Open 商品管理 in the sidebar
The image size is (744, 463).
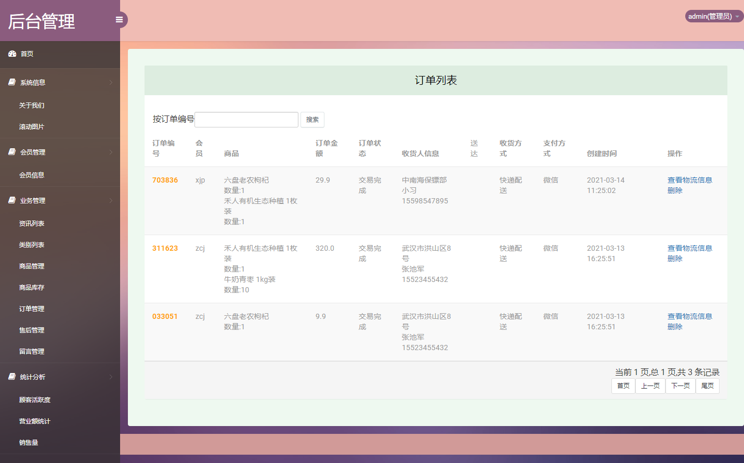[x=31, y=266]
